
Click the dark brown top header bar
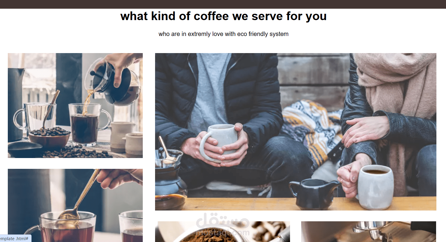(223, 4)
